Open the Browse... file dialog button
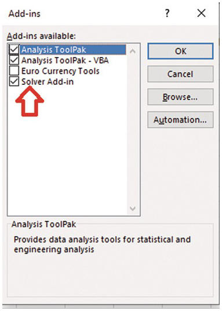222x311 pixels. point(180,97)
